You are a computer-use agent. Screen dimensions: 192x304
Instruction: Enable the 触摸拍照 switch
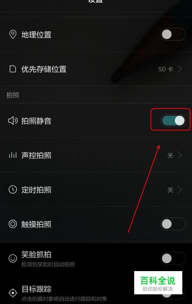[x=173, y=224]
